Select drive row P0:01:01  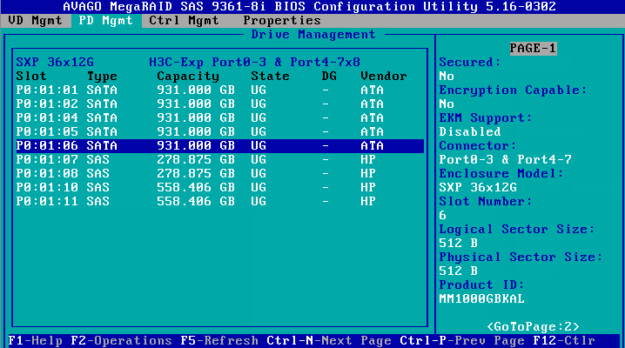219,90
